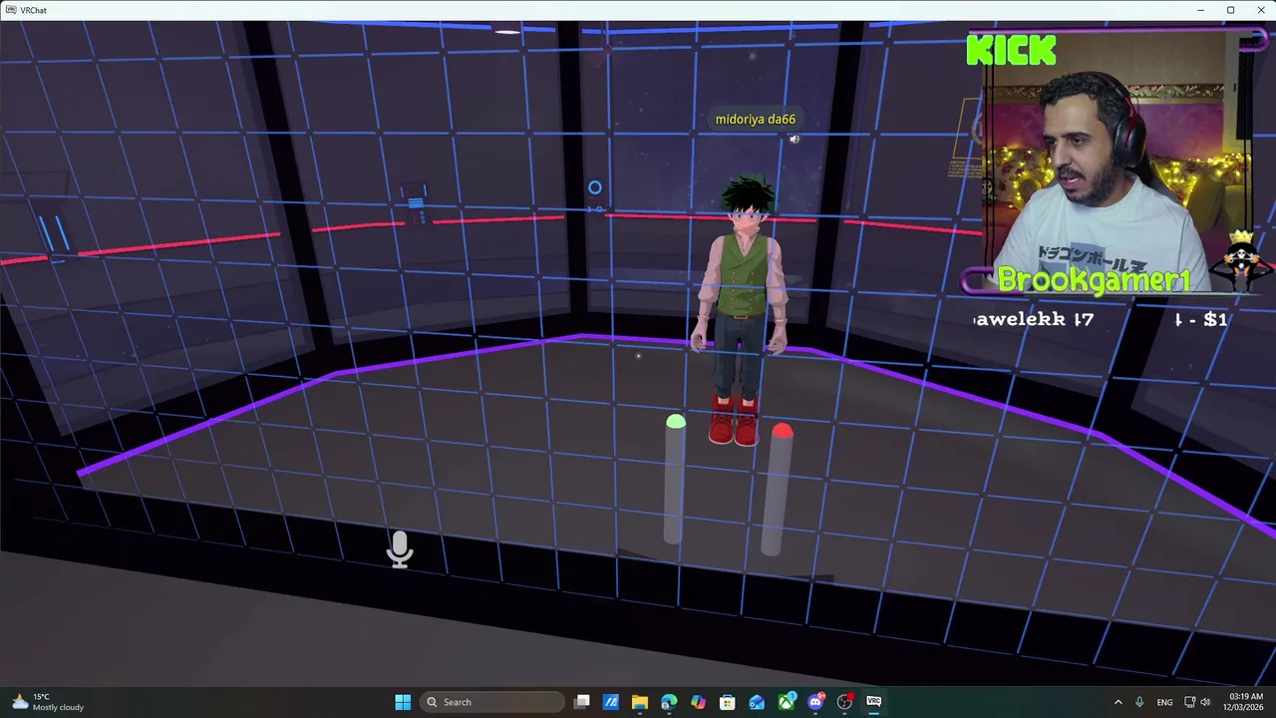The image size is (1276, 718).
Task: Click the system tray microphone icon
Action: (1139, 702)
